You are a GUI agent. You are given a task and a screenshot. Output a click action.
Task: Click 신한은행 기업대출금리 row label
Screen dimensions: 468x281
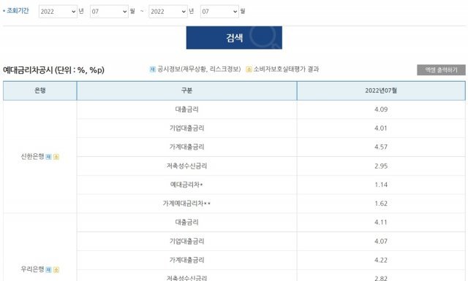coord(187,128)
